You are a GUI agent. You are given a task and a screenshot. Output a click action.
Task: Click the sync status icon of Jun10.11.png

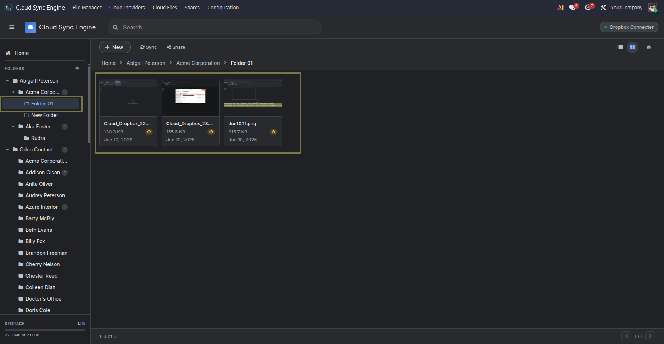pyautogui.click(x=273, y=132)
